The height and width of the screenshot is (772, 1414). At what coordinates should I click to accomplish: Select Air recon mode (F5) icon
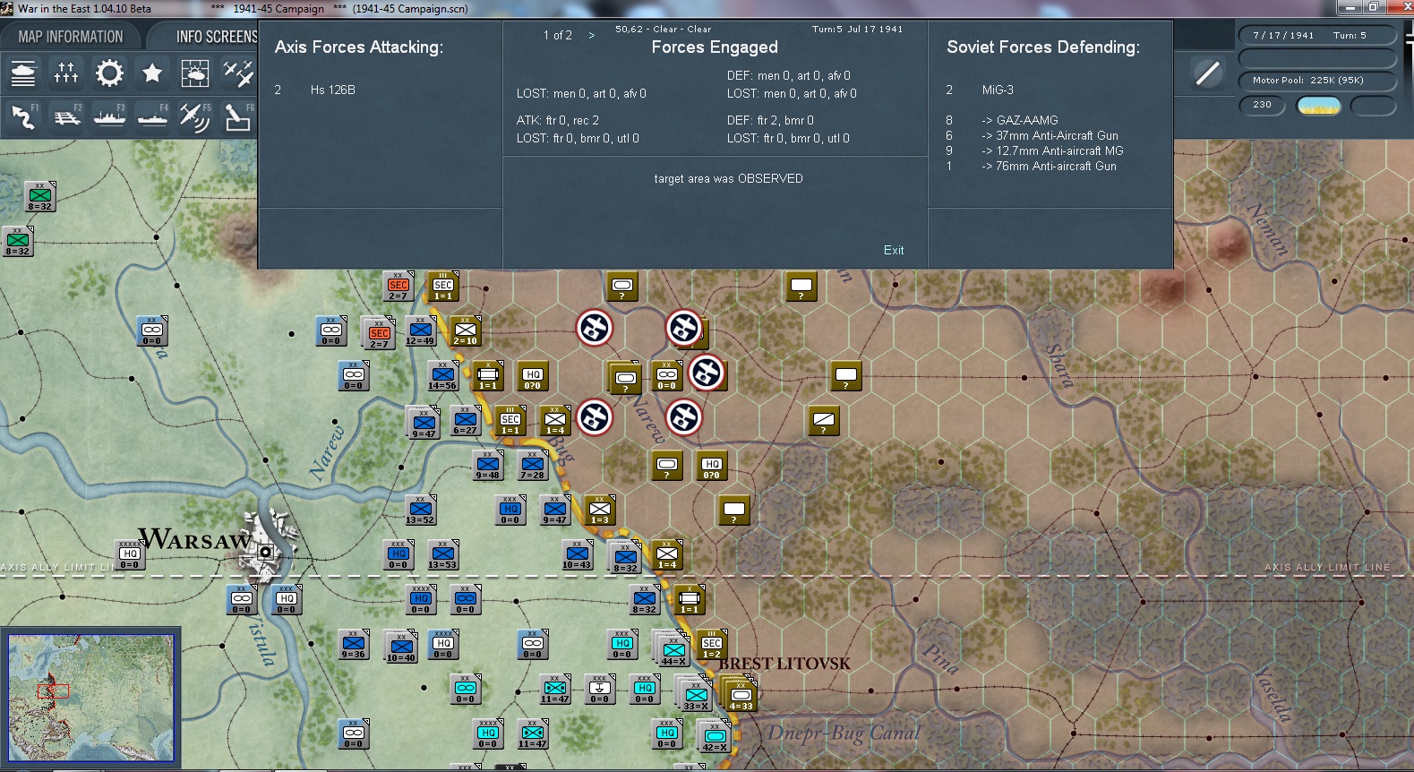click(x=195, y=116)
